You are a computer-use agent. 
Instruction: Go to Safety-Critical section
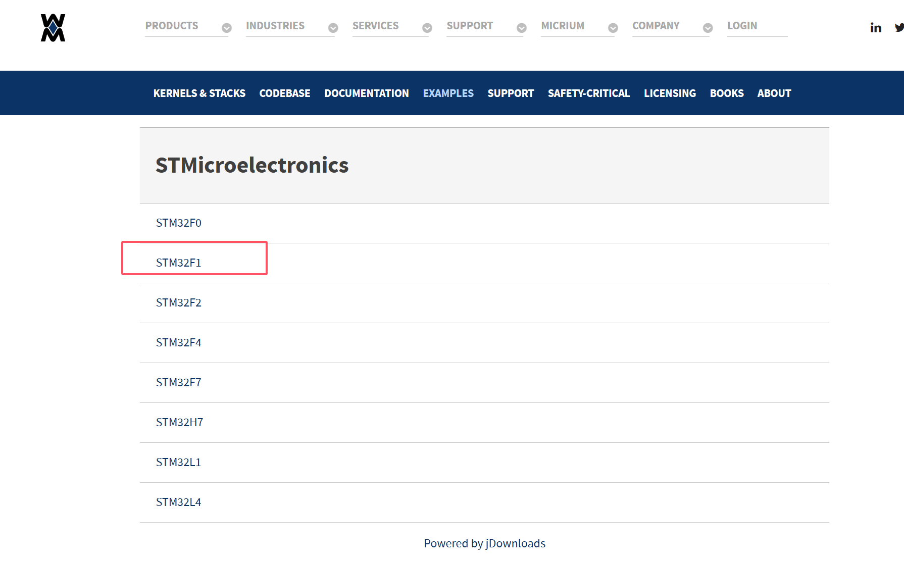tap(589, 93)
